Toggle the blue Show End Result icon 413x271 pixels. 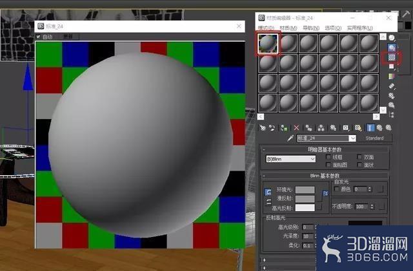pyautogui.click(x=370, y=127)
